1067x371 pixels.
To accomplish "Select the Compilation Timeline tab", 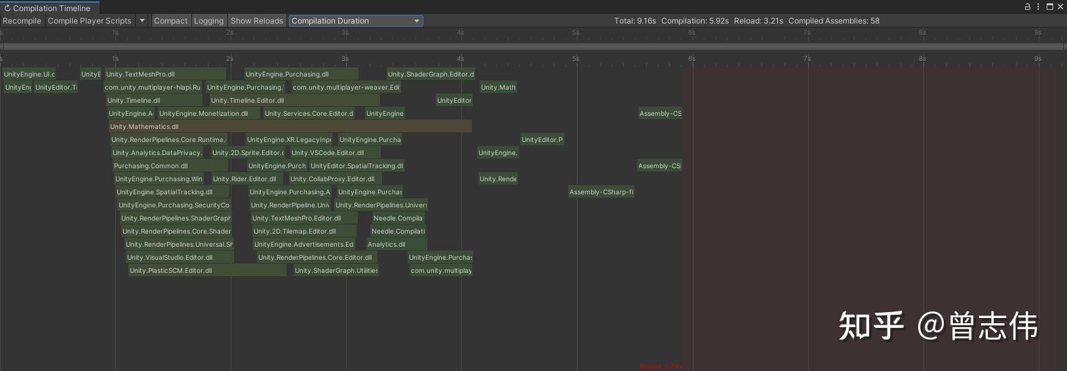I will (50, 8).
